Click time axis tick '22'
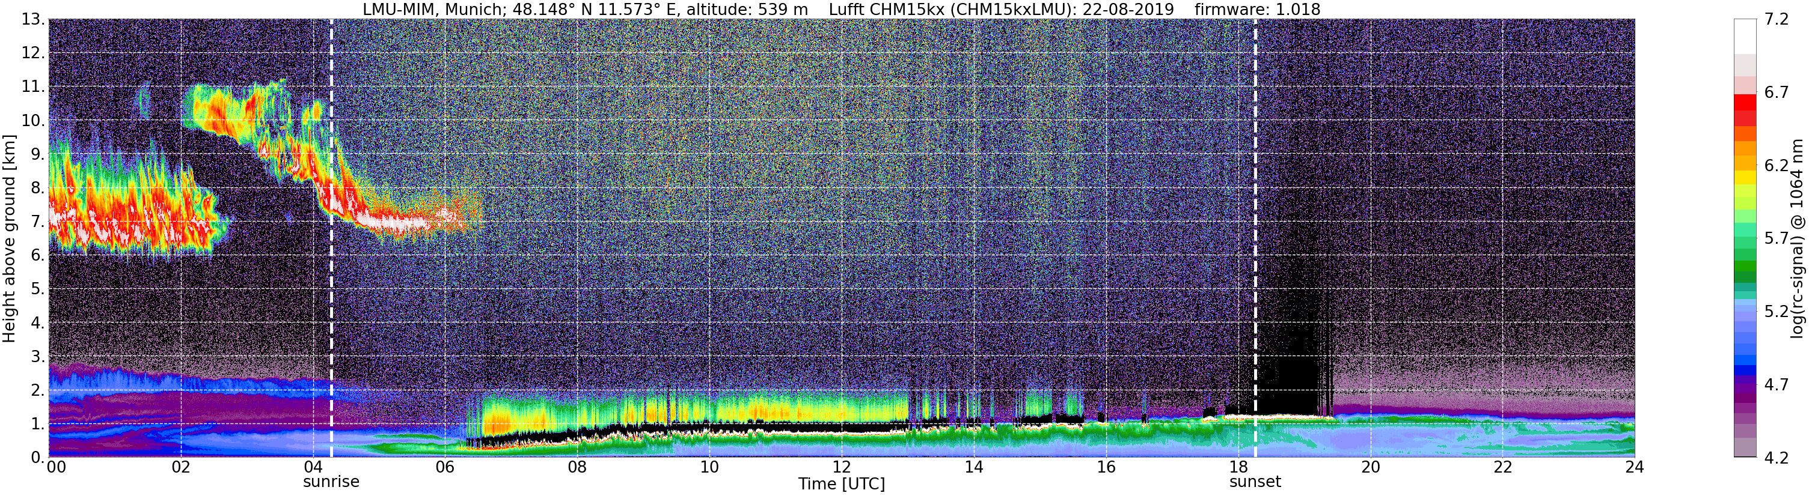The height and width of the screenshot is (496, 1809). [1502, 467]
